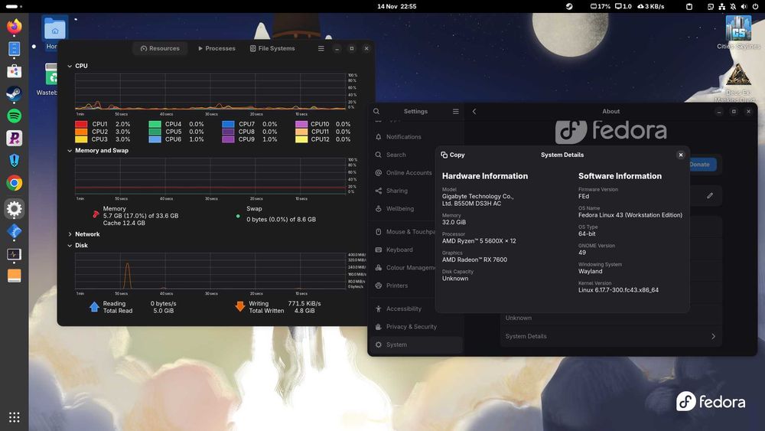Change the CPU10 purple color swatch
The image size is (765, 431).
301,125
